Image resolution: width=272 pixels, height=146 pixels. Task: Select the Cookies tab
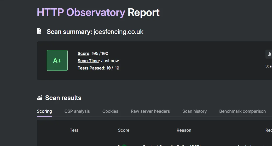click(110, 111)
